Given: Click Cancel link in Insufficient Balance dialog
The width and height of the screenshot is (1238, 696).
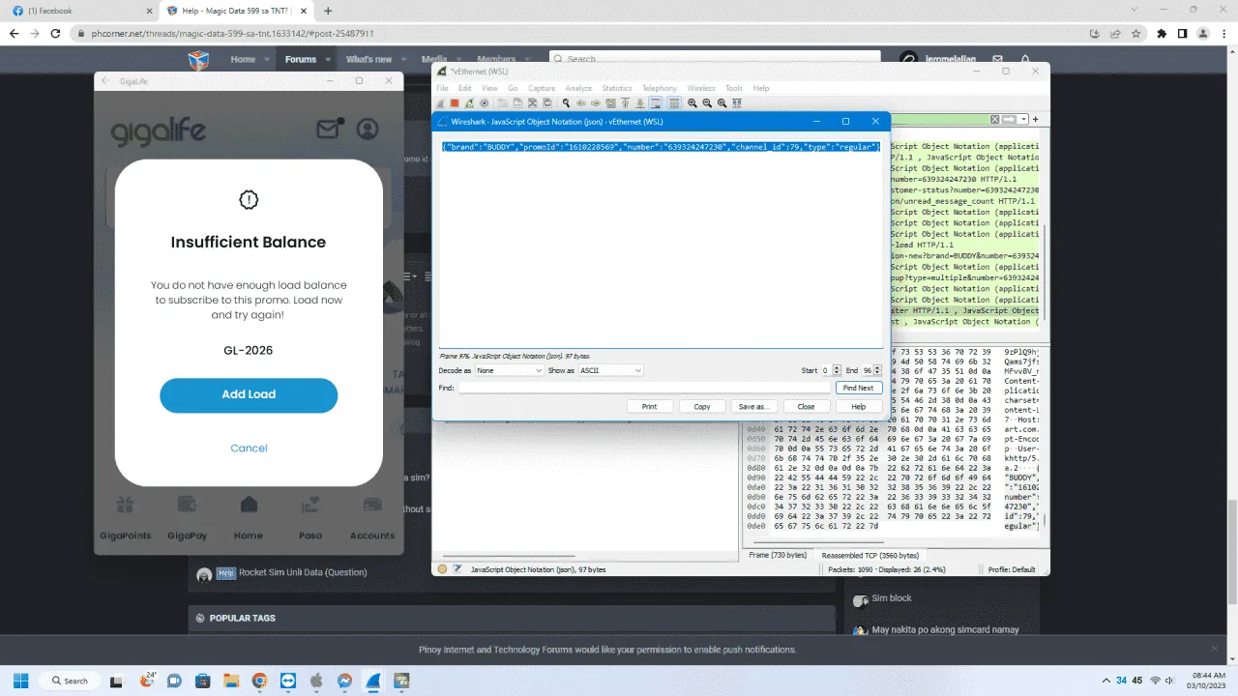Looking at the screenshot, I should coord(249,448).
